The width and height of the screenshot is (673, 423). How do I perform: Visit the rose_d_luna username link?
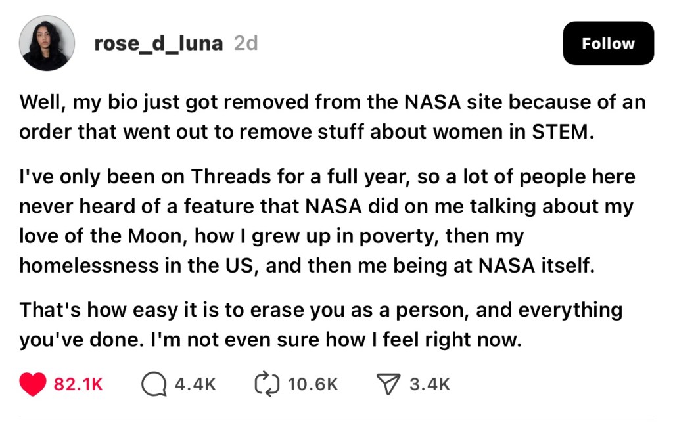[159, 43]
